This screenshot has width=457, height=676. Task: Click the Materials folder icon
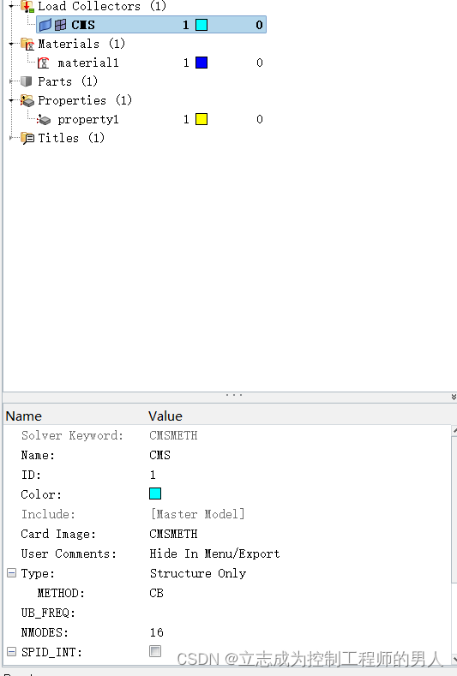27,44
